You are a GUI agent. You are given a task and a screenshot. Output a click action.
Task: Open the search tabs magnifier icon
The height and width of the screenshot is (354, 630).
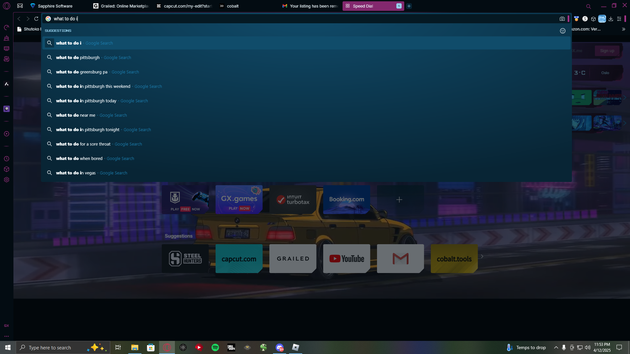pyautogui.click(x=588, y=6)
